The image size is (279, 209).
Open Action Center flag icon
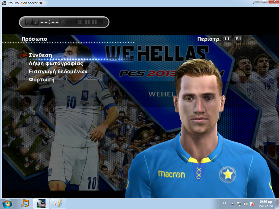[x=252, y=204]
